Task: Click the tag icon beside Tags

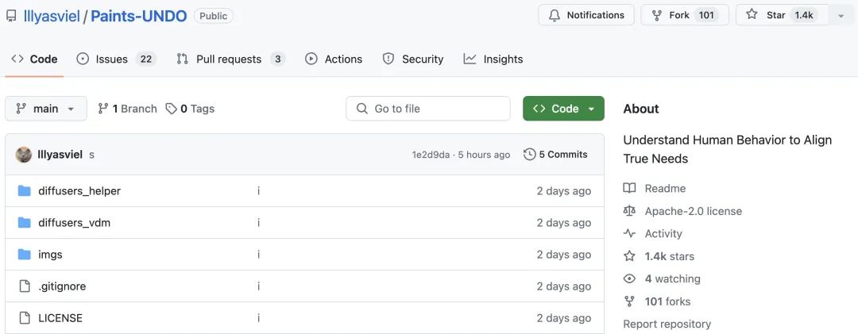Action: [x=171, y=109]
